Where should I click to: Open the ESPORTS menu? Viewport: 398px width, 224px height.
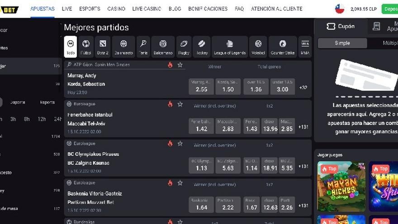coord(90,9)
